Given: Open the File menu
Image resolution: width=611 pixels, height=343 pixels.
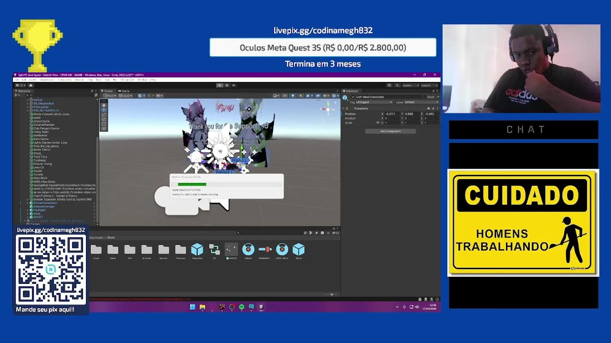Looking at the screenshot, I should (17, 80).
